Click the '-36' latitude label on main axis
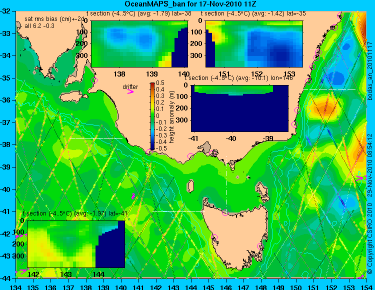This screenshot has width=375, height=290. [5, 100]
